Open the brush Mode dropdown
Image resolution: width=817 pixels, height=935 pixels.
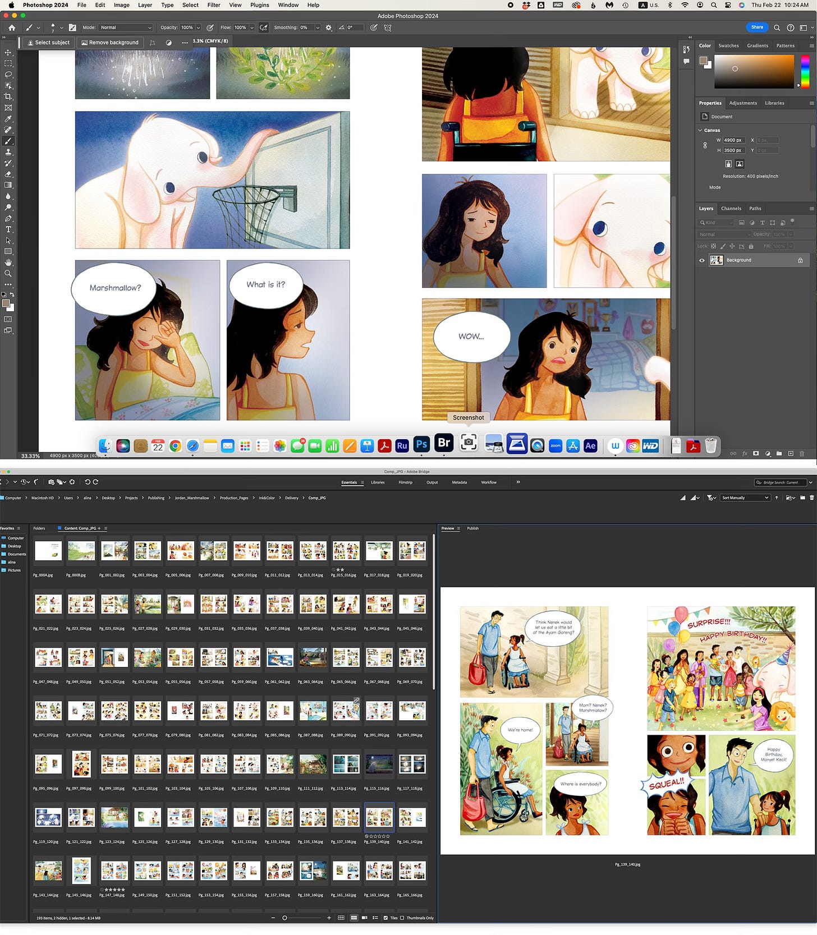(x=126, y=27)
